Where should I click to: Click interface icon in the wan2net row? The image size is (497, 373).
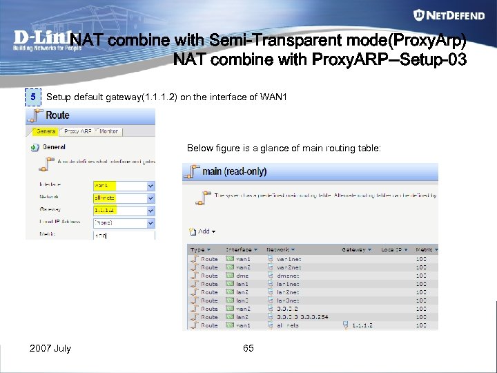230,267
